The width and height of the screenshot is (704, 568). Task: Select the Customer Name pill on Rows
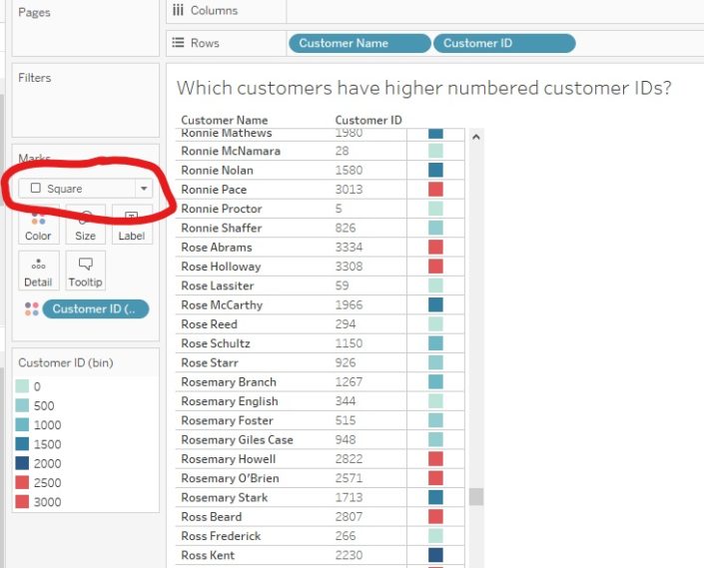tap(359, 44)
